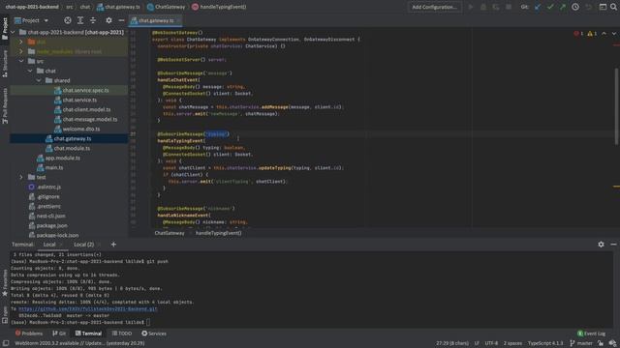Image resolution: width=620 pixels, height=348 pixels.
Task: Click Add Configuration button
Action: point(434,7)
